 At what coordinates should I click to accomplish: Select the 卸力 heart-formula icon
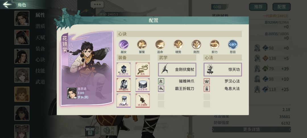click(215, 44)
